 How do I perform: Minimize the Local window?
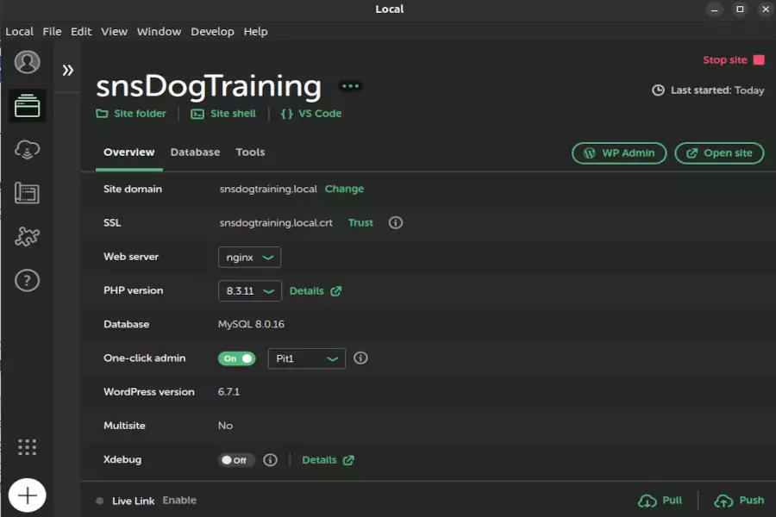[714, 9]
